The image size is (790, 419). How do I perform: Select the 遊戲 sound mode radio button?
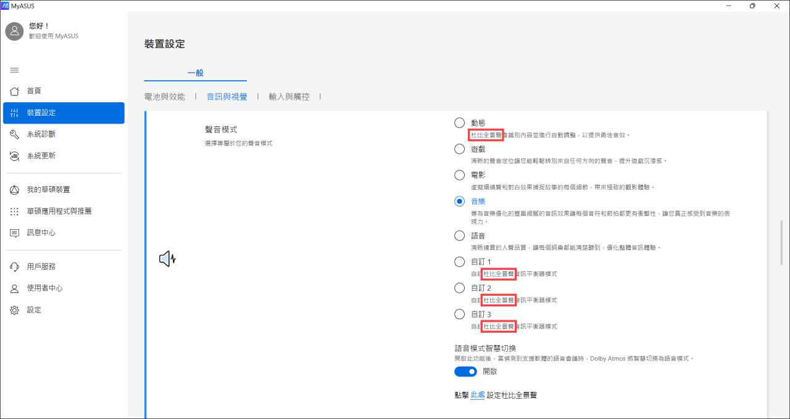click(x=459, y=148)
